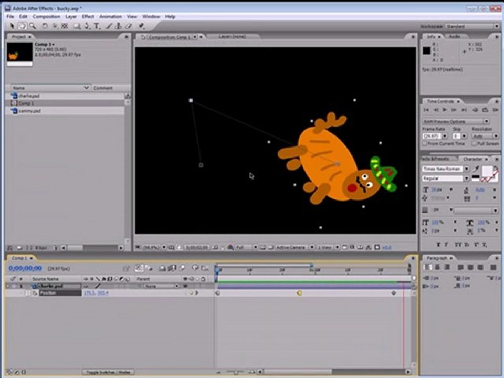Screen dimensions: 504x378
Task: Select the Rotation tool
Action: coord(45,26)
